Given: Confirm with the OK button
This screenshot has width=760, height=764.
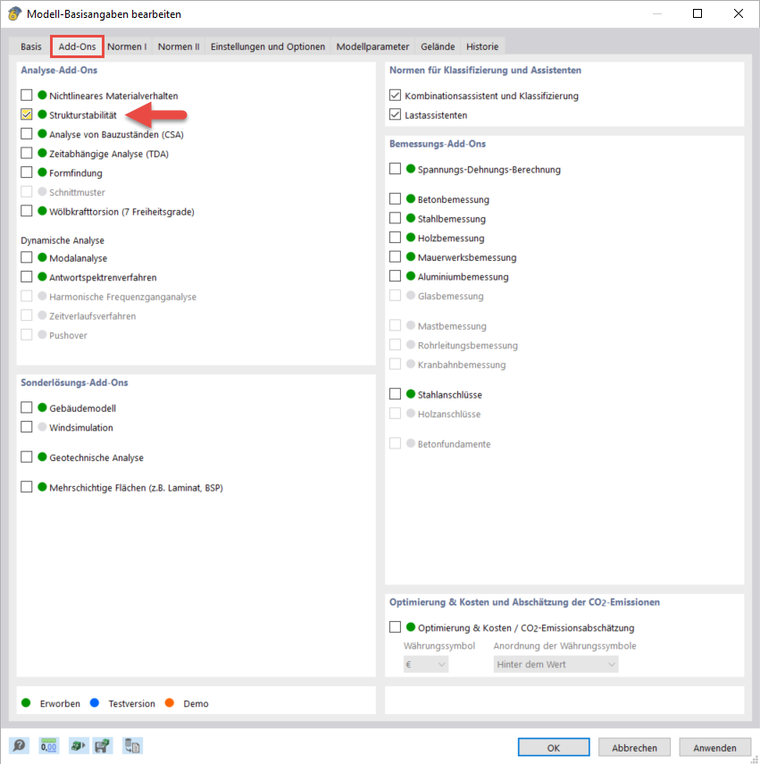Looking at the screenshot, I should click(554, 747).
